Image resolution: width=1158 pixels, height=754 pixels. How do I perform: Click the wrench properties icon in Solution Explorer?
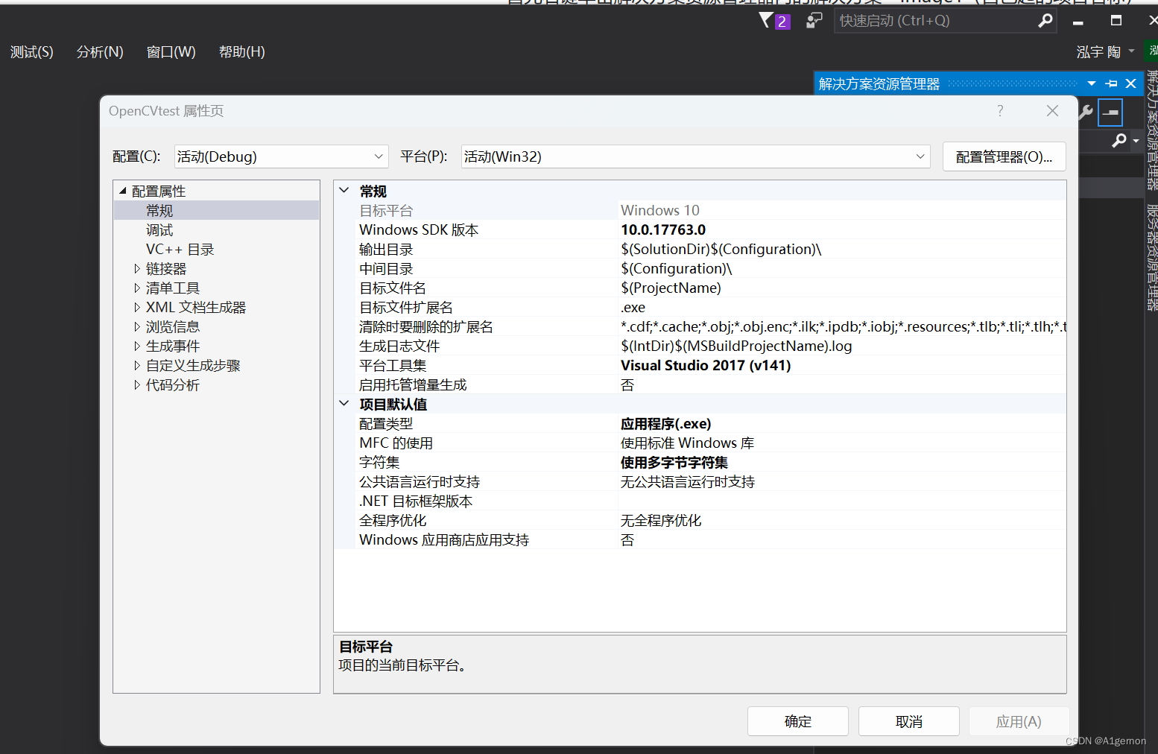[1086, 113]
